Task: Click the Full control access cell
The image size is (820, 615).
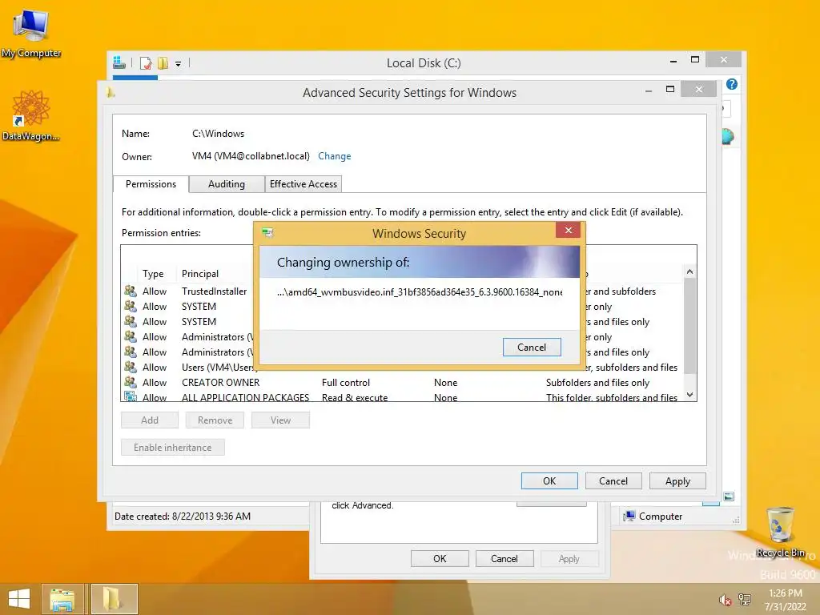Action: 346,383
